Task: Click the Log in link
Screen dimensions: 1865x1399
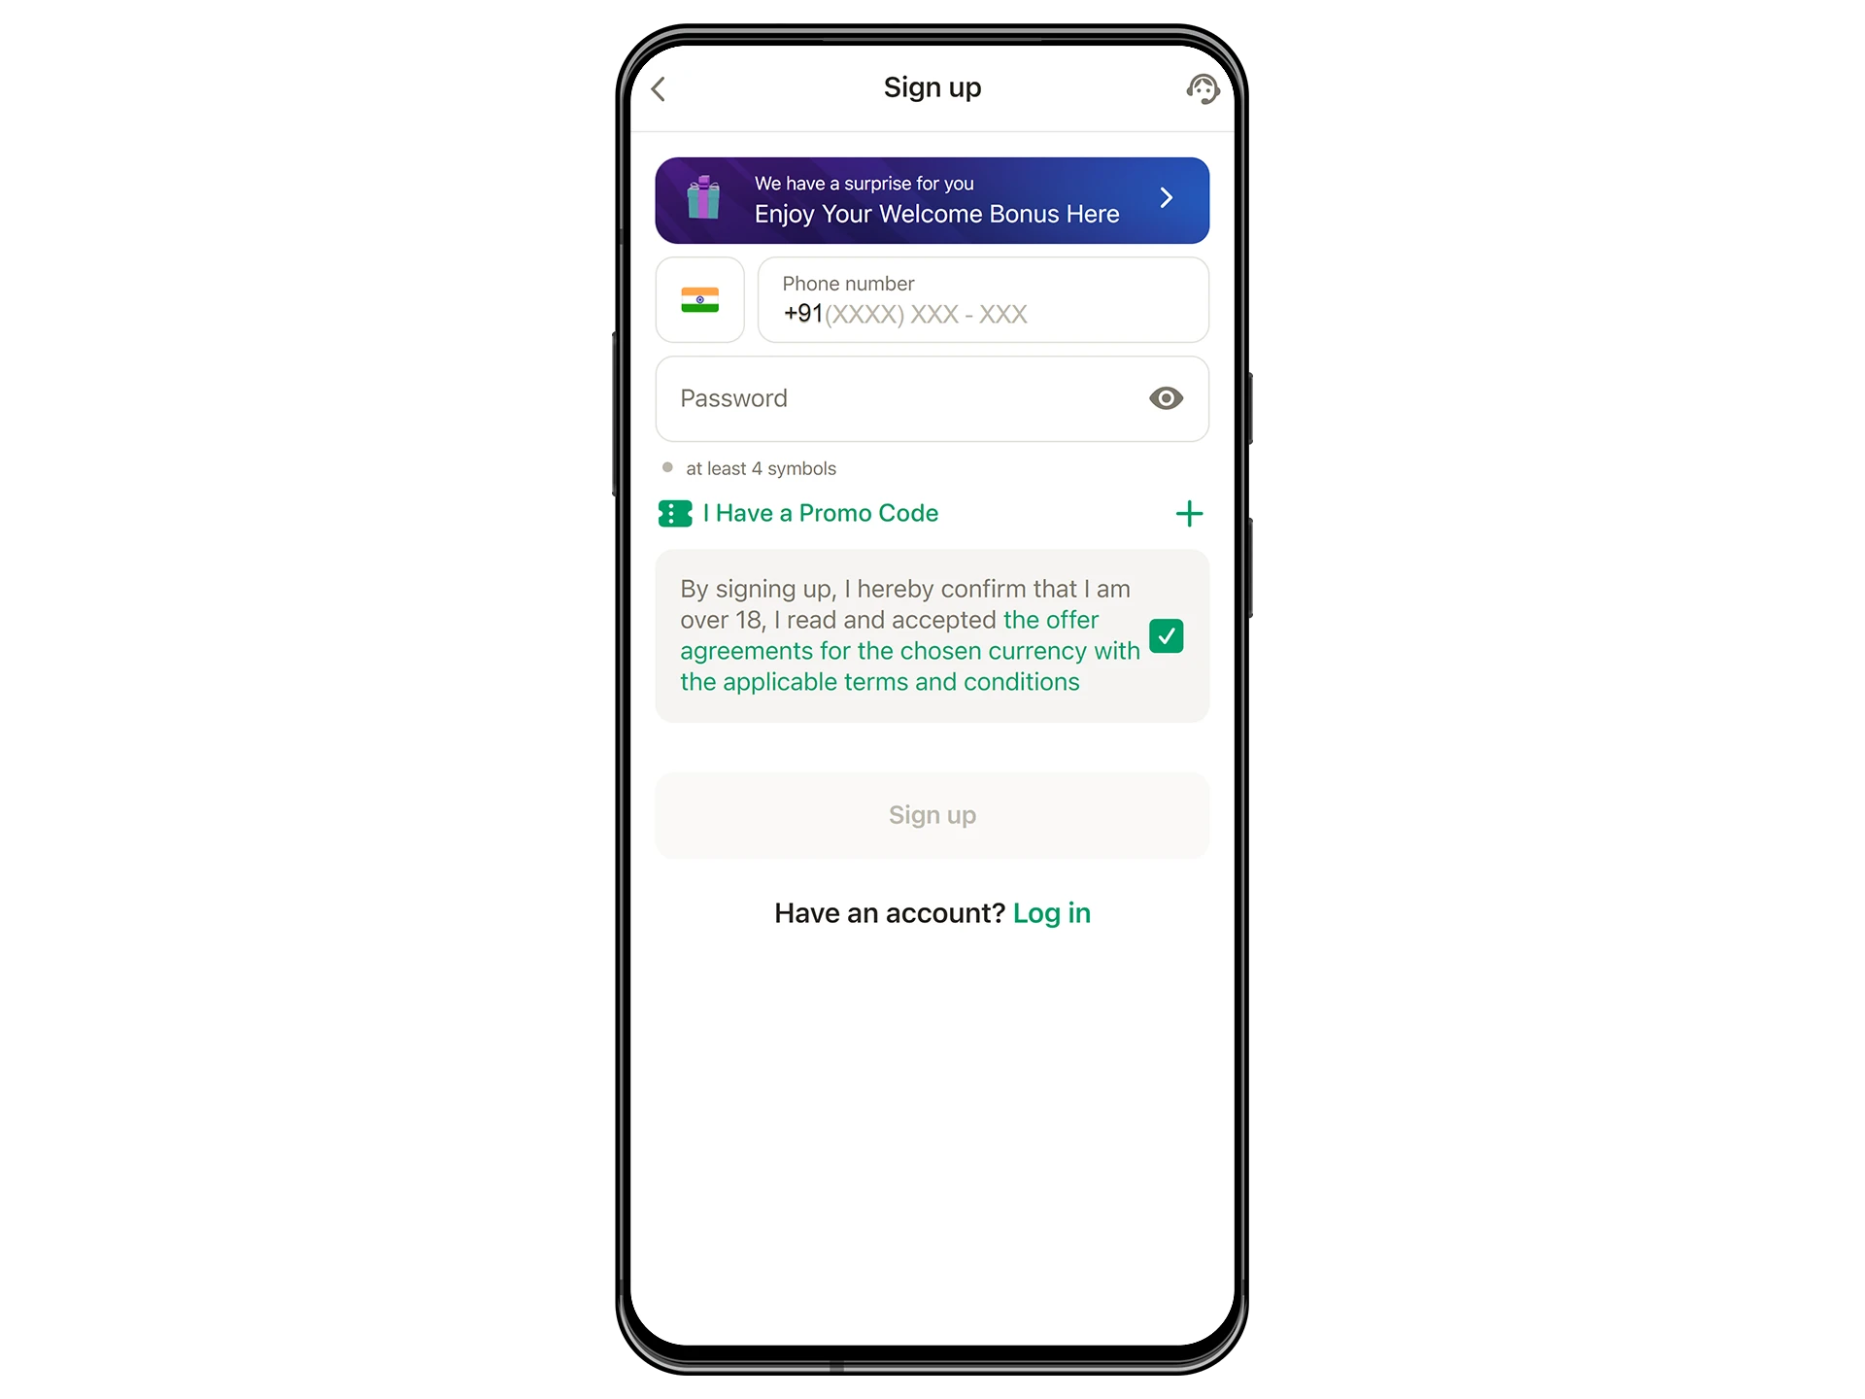Action: point(1051,912)
